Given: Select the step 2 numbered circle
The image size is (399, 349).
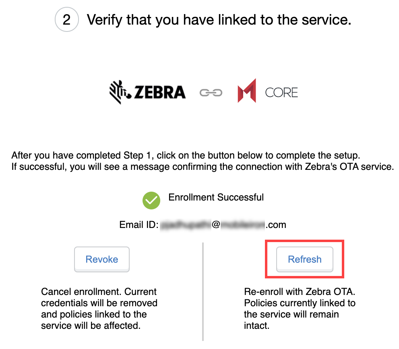Looking at the screenshot, I should 66,19.
